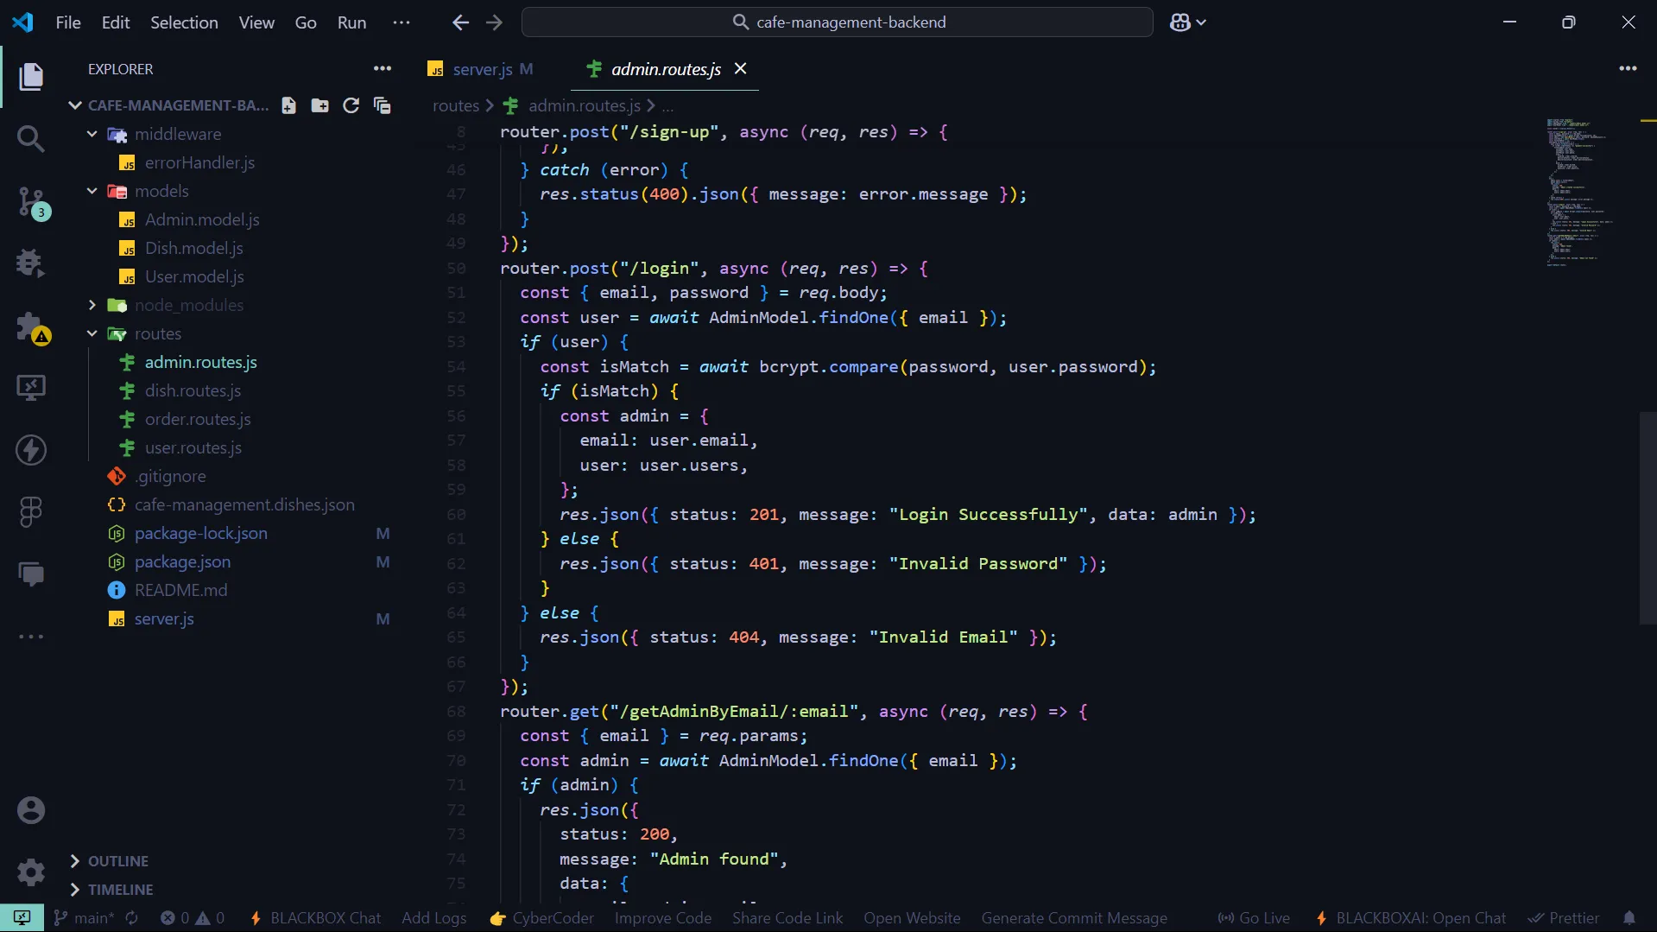1657x932 pixels.
Task: Open Copilot dropdown arrow in title bar
Action: tap(1201, 22)
